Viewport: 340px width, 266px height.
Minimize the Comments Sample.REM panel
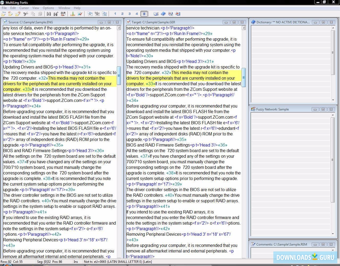coord(315,244)
